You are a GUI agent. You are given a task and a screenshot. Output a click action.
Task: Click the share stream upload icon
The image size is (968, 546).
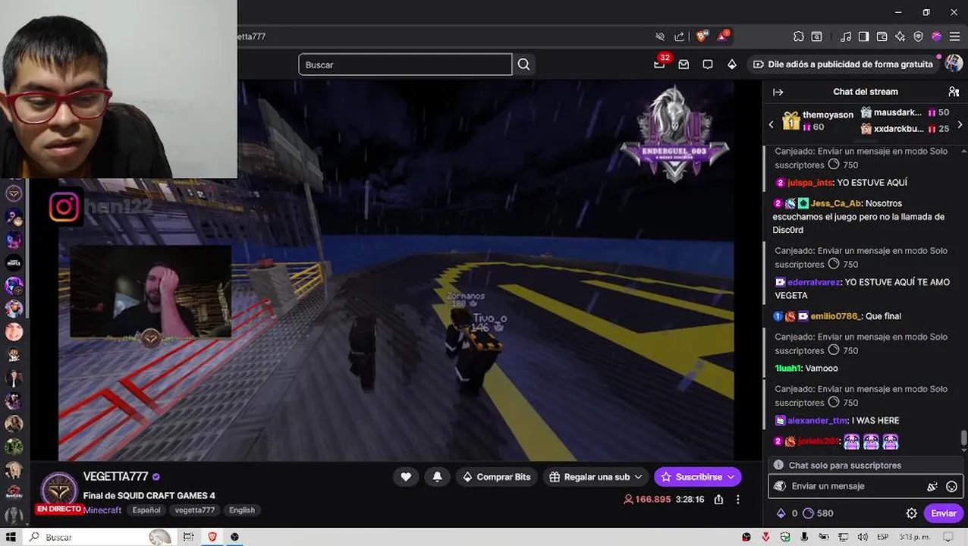pyautogui.click(x=718, y=499)
